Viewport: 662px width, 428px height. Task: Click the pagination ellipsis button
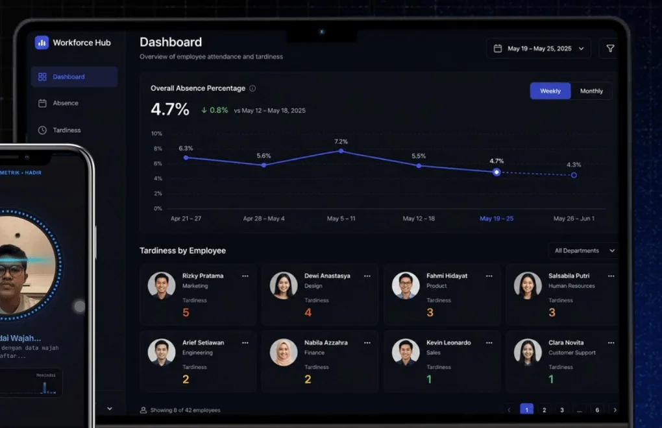click(x=580, y=410)
